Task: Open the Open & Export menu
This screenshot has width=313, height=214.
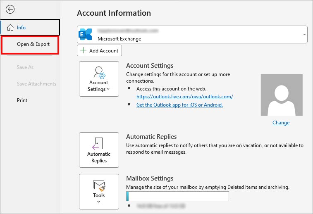Action: pos(30,45)
